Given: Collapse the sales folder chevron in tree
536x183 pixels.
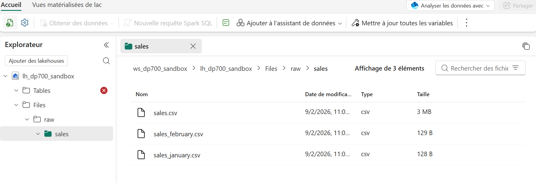Looking at the screenshot, I should click(38, 134).
